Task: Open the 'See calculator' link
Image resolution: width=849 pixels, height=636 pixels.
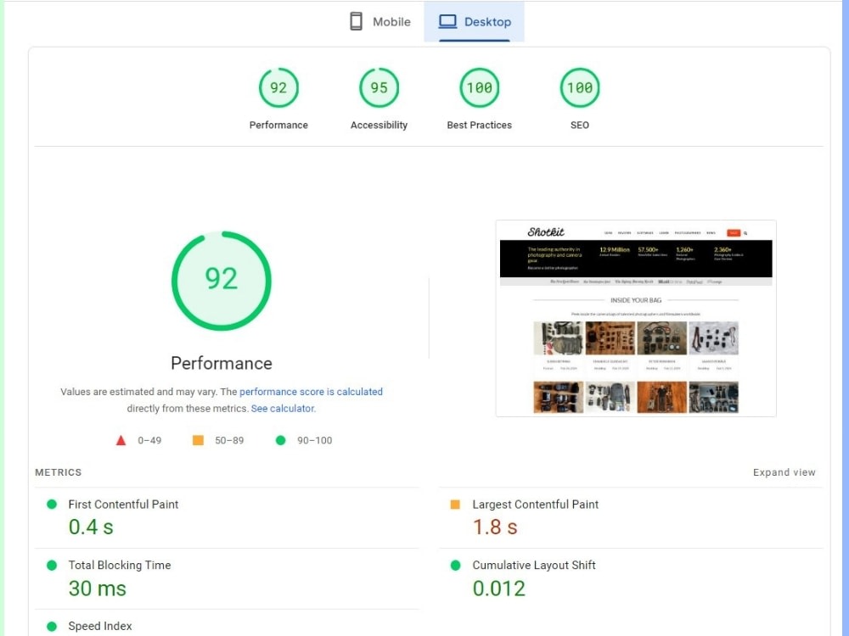Action: click(283, 409)
